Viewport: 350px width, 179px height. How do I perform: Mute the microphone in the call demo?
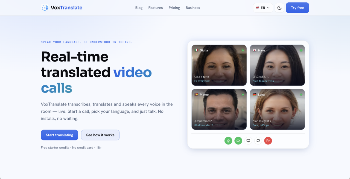pos(228,141)
